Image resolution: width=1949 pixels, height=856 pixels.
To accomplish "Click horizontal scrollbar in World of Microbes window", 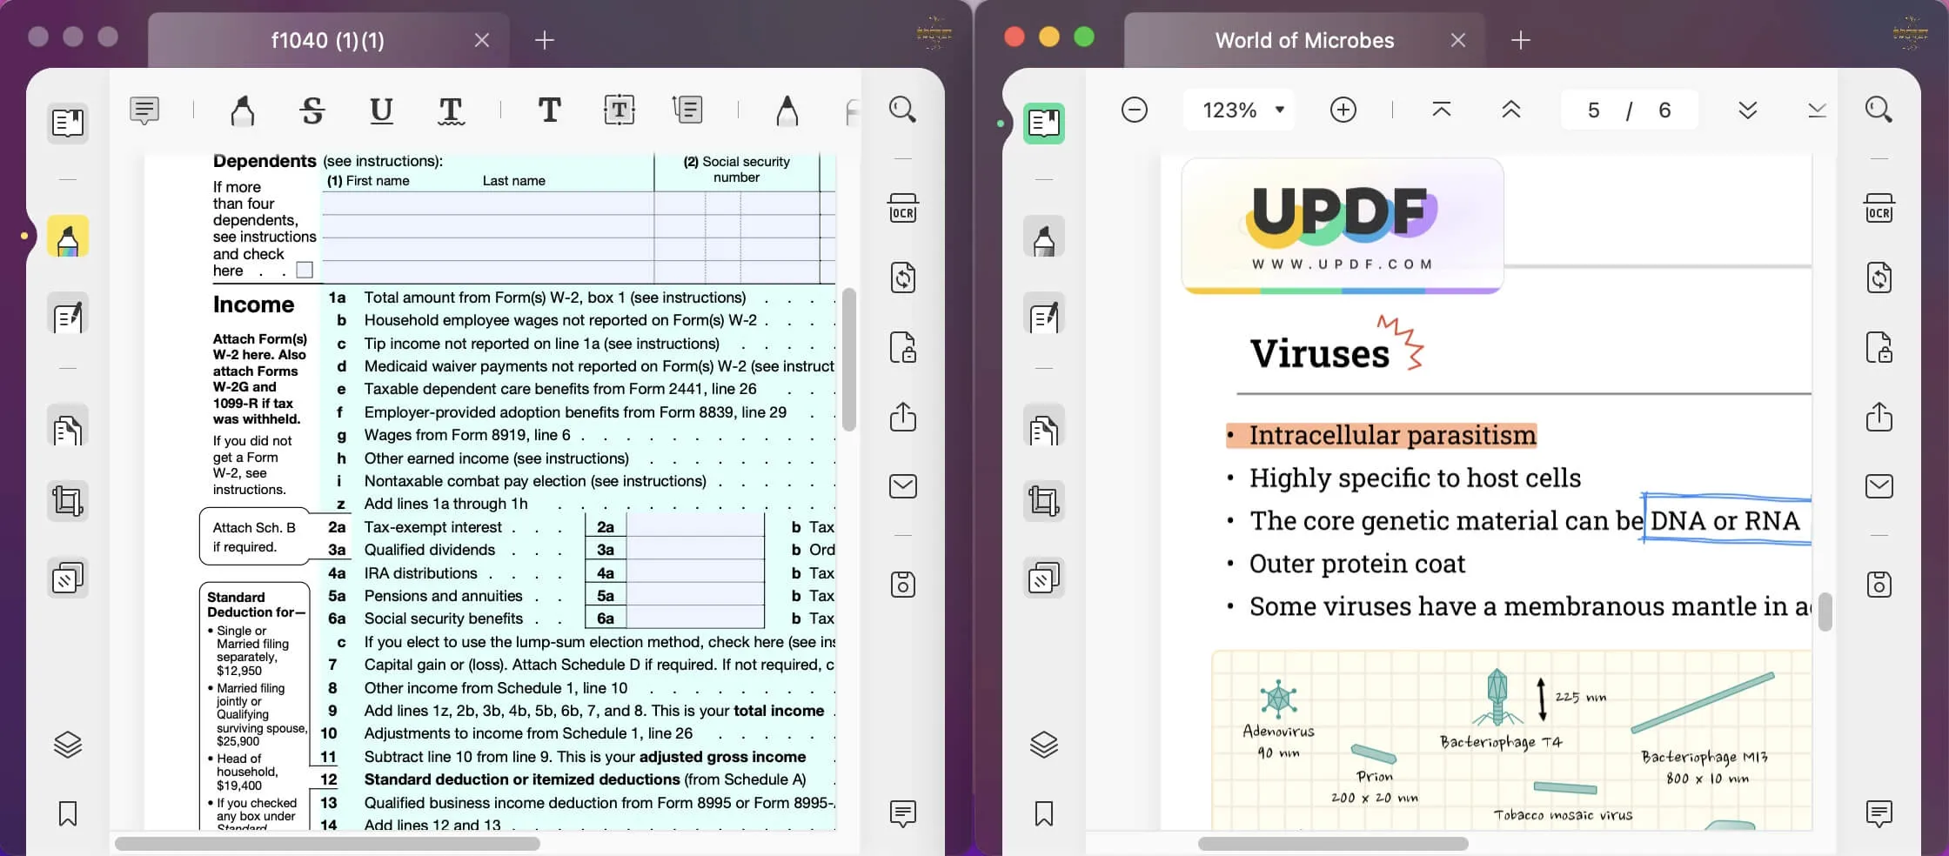I will coord(1333,843).
